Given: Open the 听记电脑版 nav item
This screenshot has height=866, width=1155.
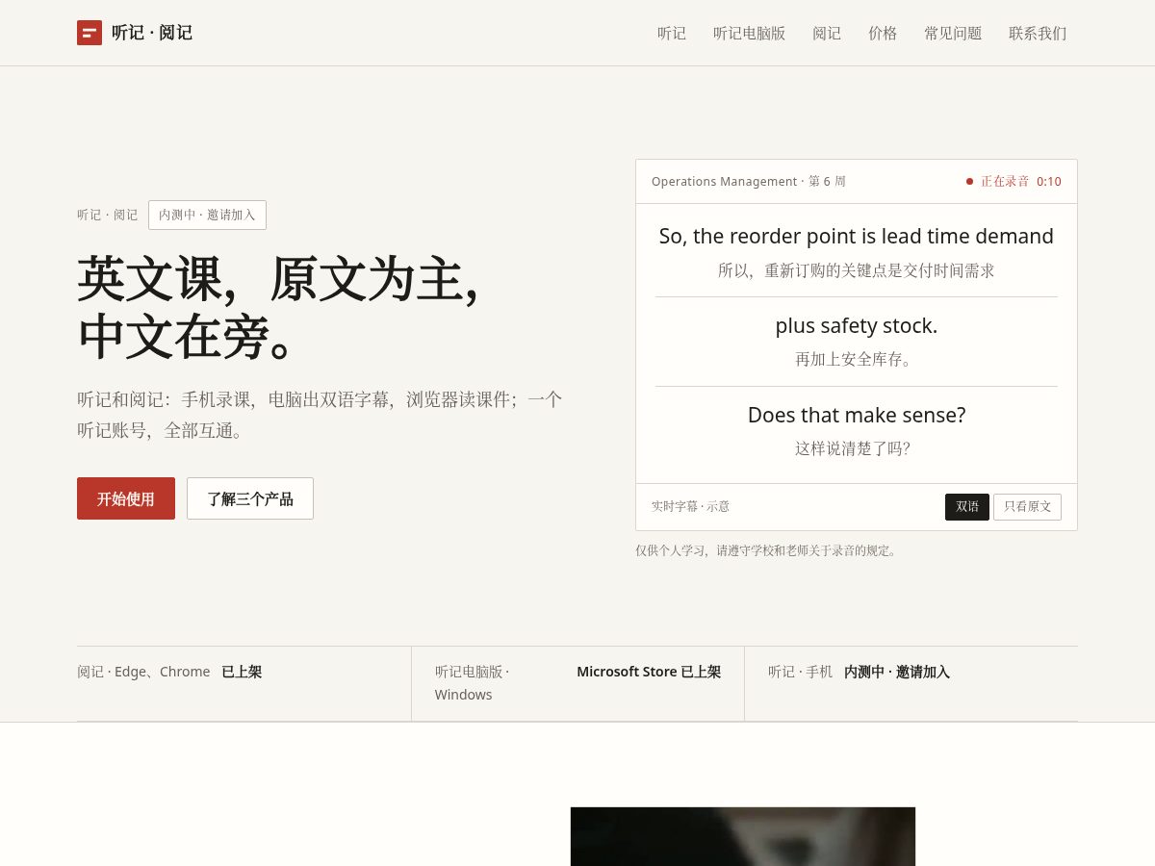Looking at the screenshot, I should pos(749,34).
